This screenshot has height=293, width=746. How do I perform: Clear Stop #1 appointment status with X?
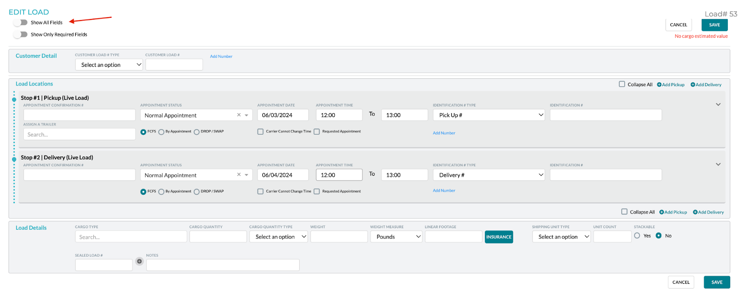point(239,115)
